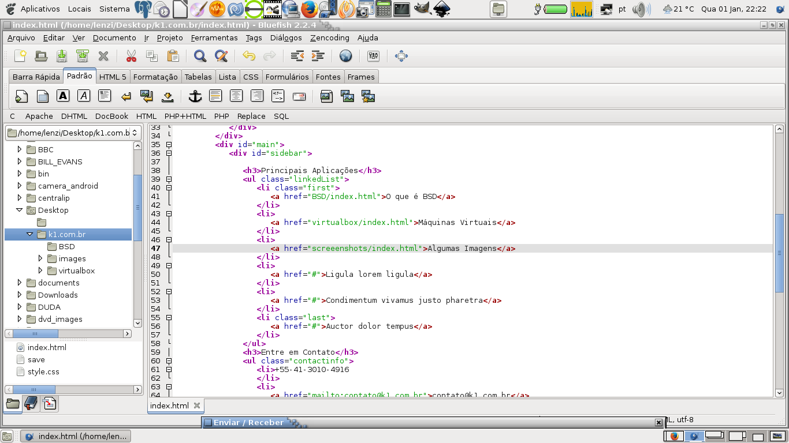Insert an HTML comment via comment icon
Screen dimensions: 789x443
[278, 96]
